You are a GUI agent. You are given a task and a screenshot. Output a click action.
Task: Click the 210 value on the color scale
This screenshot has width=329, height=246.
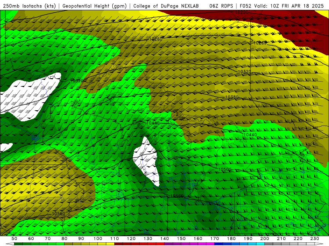281,239
